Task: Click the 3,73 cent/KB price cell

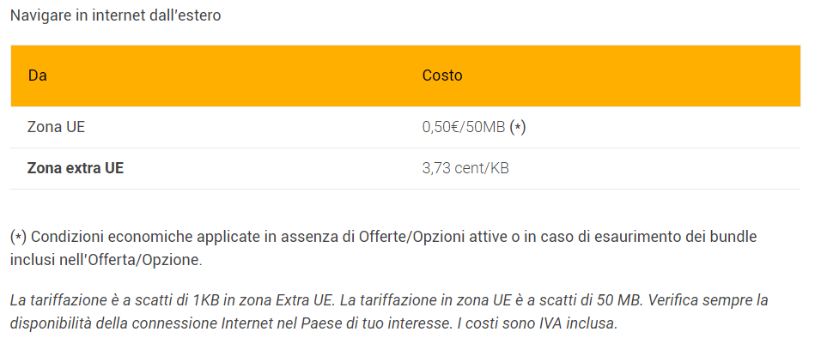Action: tap(465, 168)
